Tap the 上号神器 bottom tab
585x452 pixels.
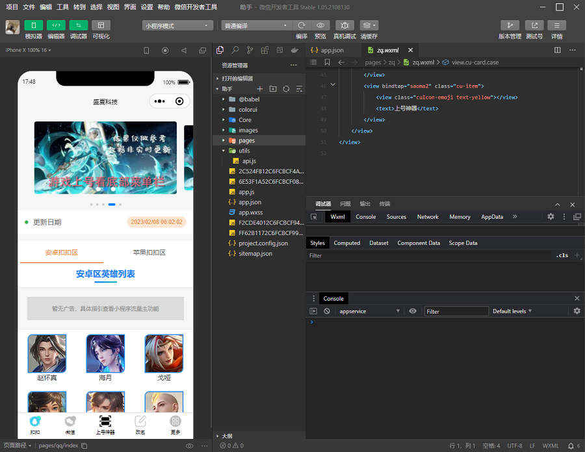tap(105, 425)
